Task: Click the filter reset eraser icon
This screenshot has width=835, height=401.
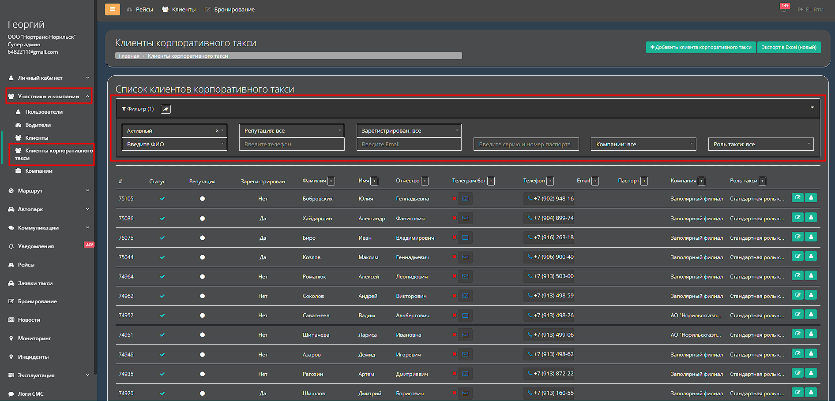Action: click(165, 109)
